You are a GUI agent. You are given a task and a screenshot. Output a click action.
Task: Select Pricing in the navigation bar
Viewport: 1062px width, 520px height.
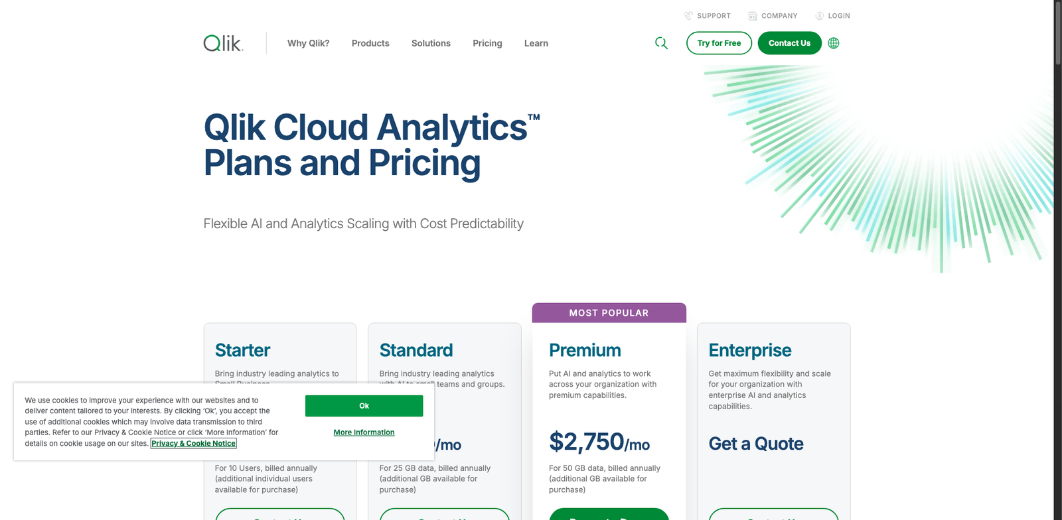point(487,42)
